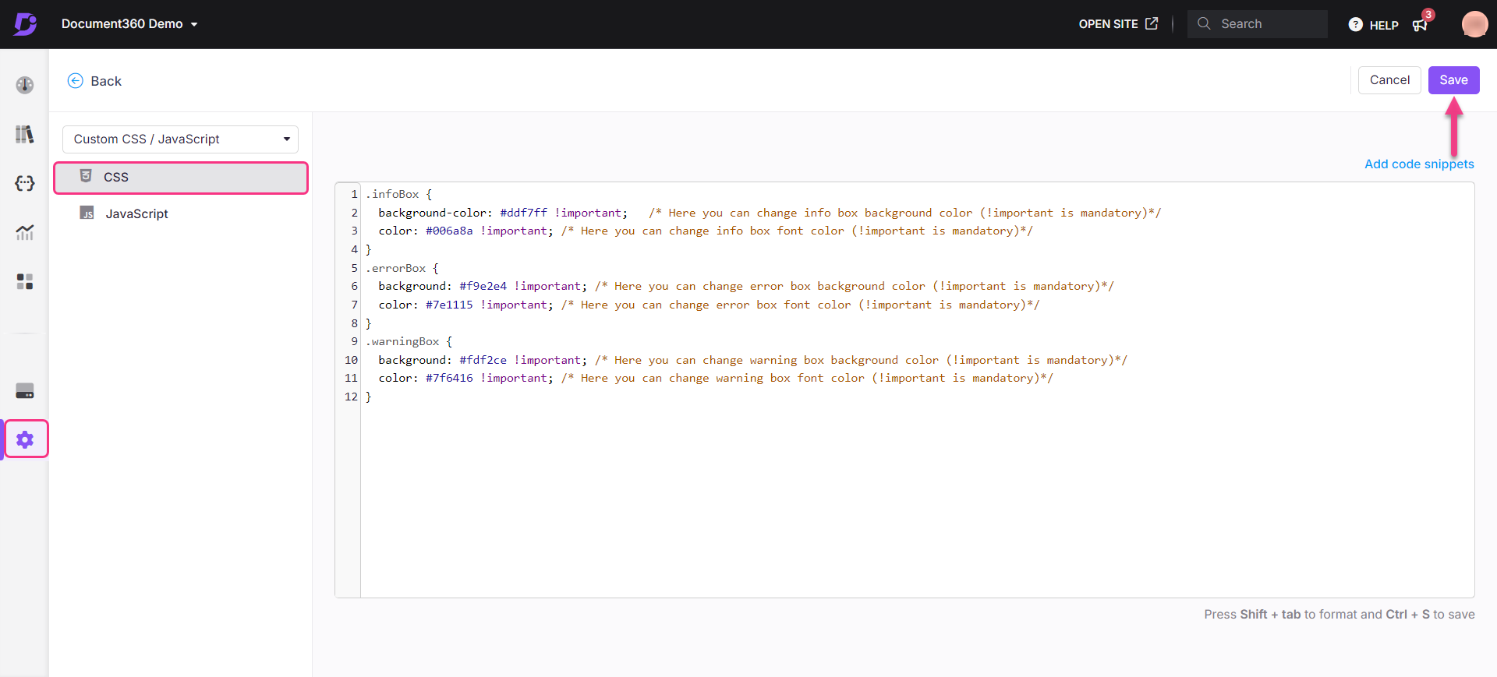This screenshot has height=677, width=1497.
Task: Click the #006a8a color value
Action: (449, 231)
